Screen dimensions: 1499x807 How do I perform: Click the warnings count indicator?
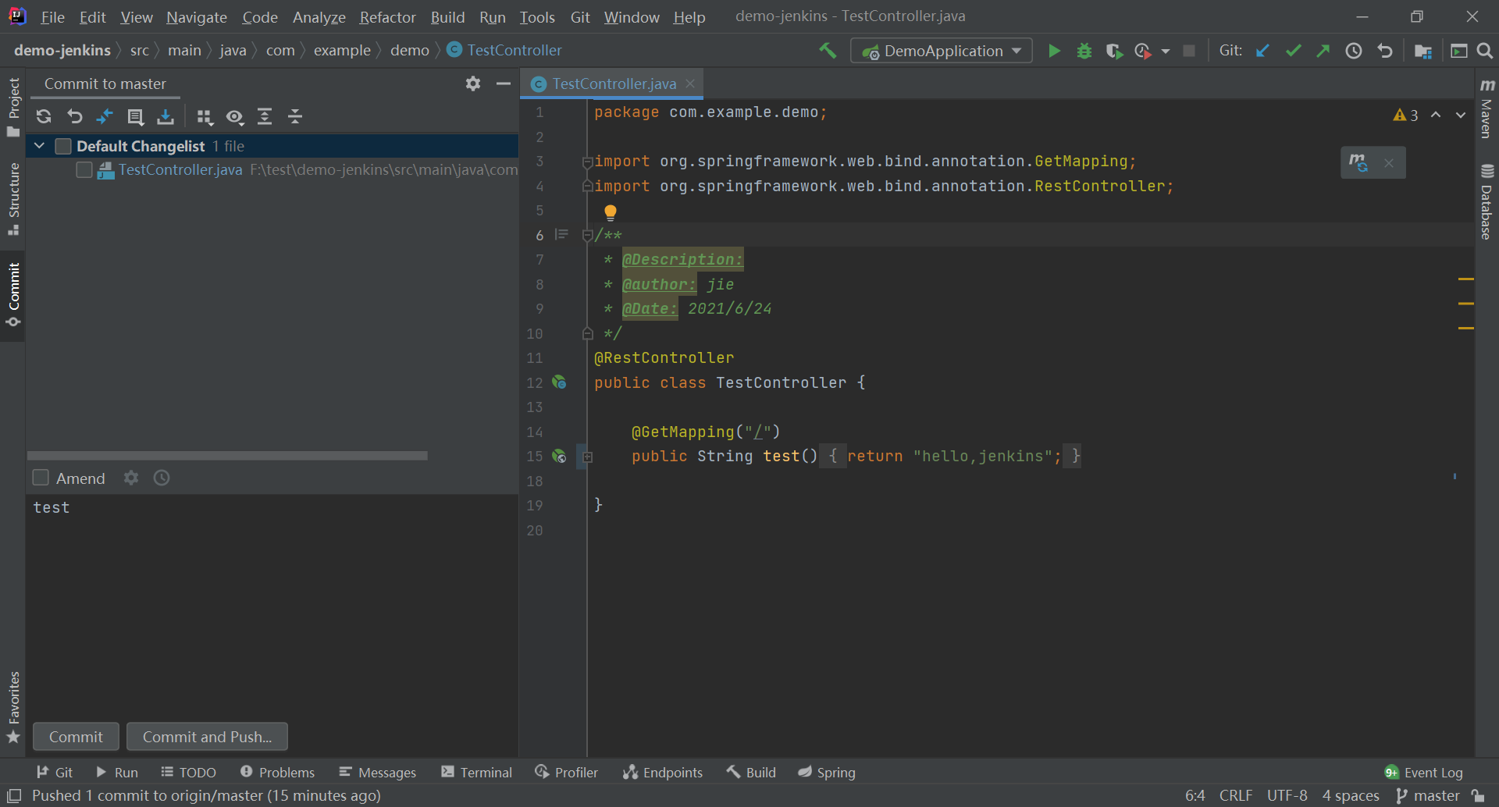(1405, 115)
